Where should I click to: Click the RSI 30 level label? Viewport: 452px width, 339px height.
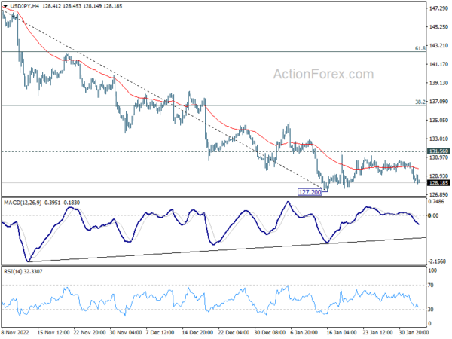[431, 310]
